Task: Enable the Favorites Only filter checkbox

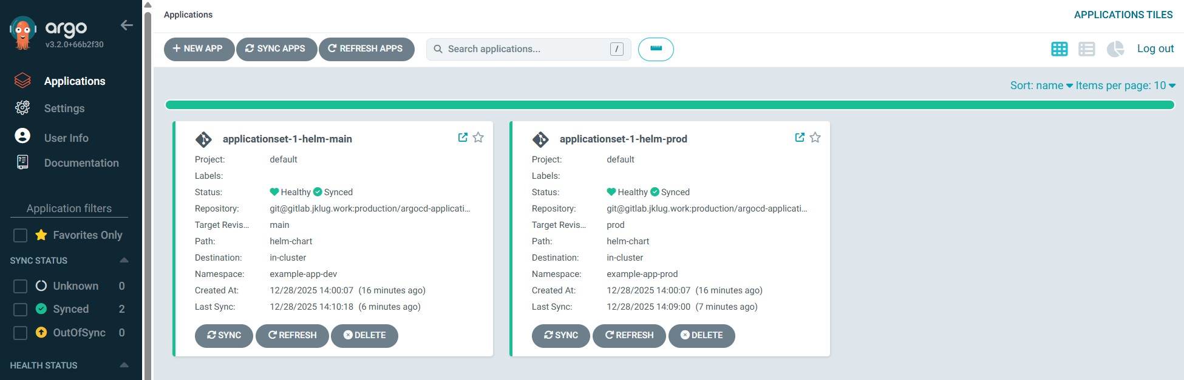Action: [21, 235]
